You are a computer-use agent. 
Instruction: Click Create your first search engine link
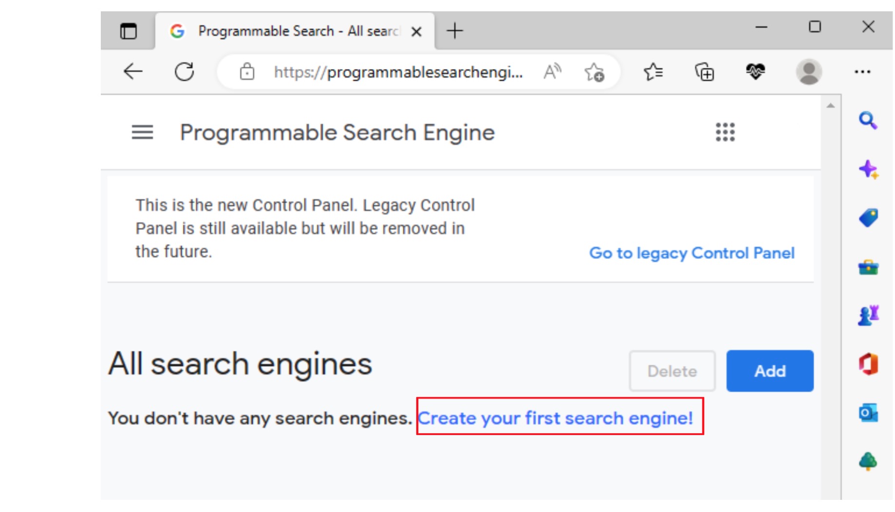point(558,418)
